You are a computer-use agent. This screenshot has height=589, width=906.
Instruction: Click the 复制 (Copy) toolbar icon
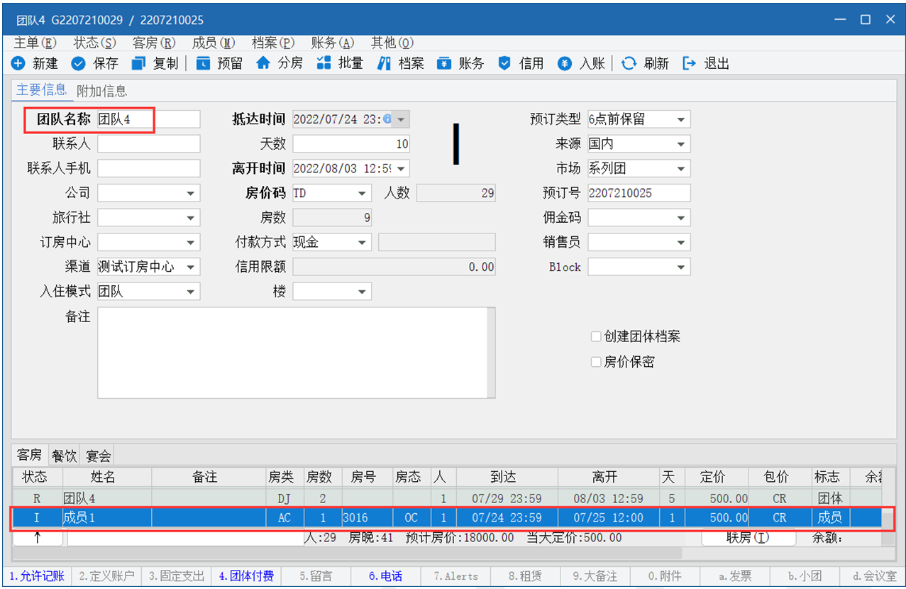pyautogui.click(x=138, y=63)
